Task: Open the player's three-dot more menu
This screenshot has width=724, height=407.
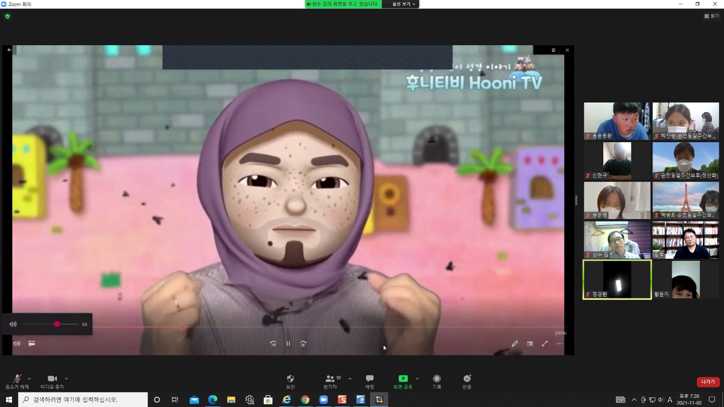Action: coord(559,344)
